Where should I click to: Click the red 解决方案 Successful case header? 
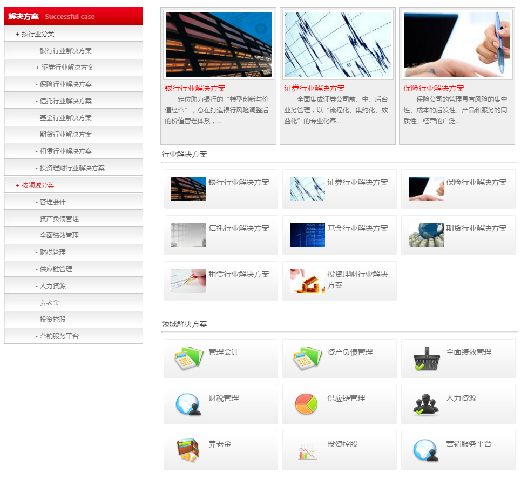click(73, 16)
